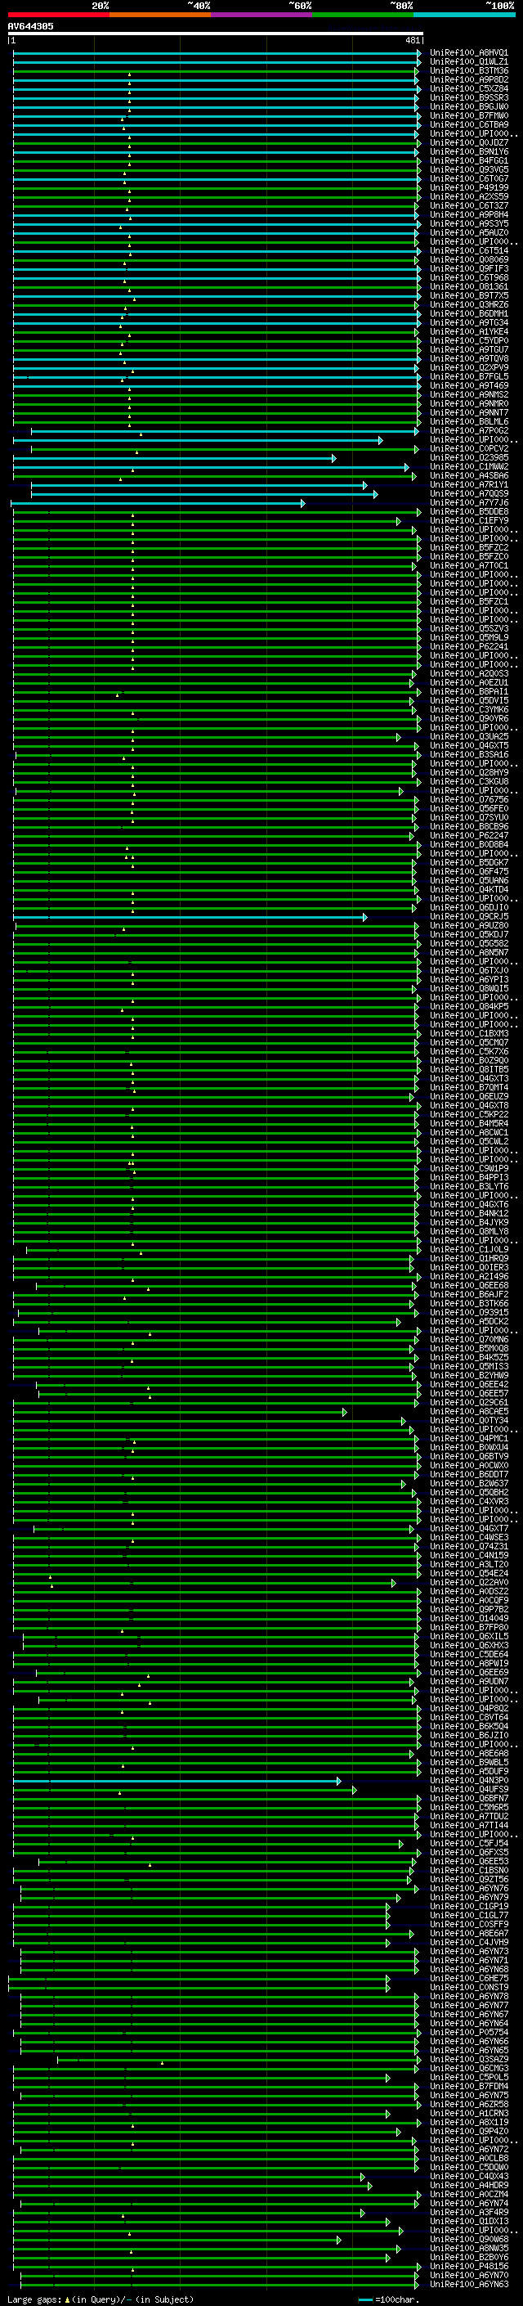
Task: Click hit name UniRef100_Q9ZT56
Action: point(469,1879)
